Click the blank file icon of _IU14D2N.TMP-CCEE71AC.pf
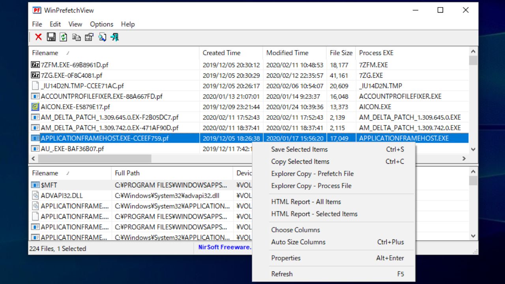Screen dimensions: 505x284 pyautogui.click(x=36, y=86)
